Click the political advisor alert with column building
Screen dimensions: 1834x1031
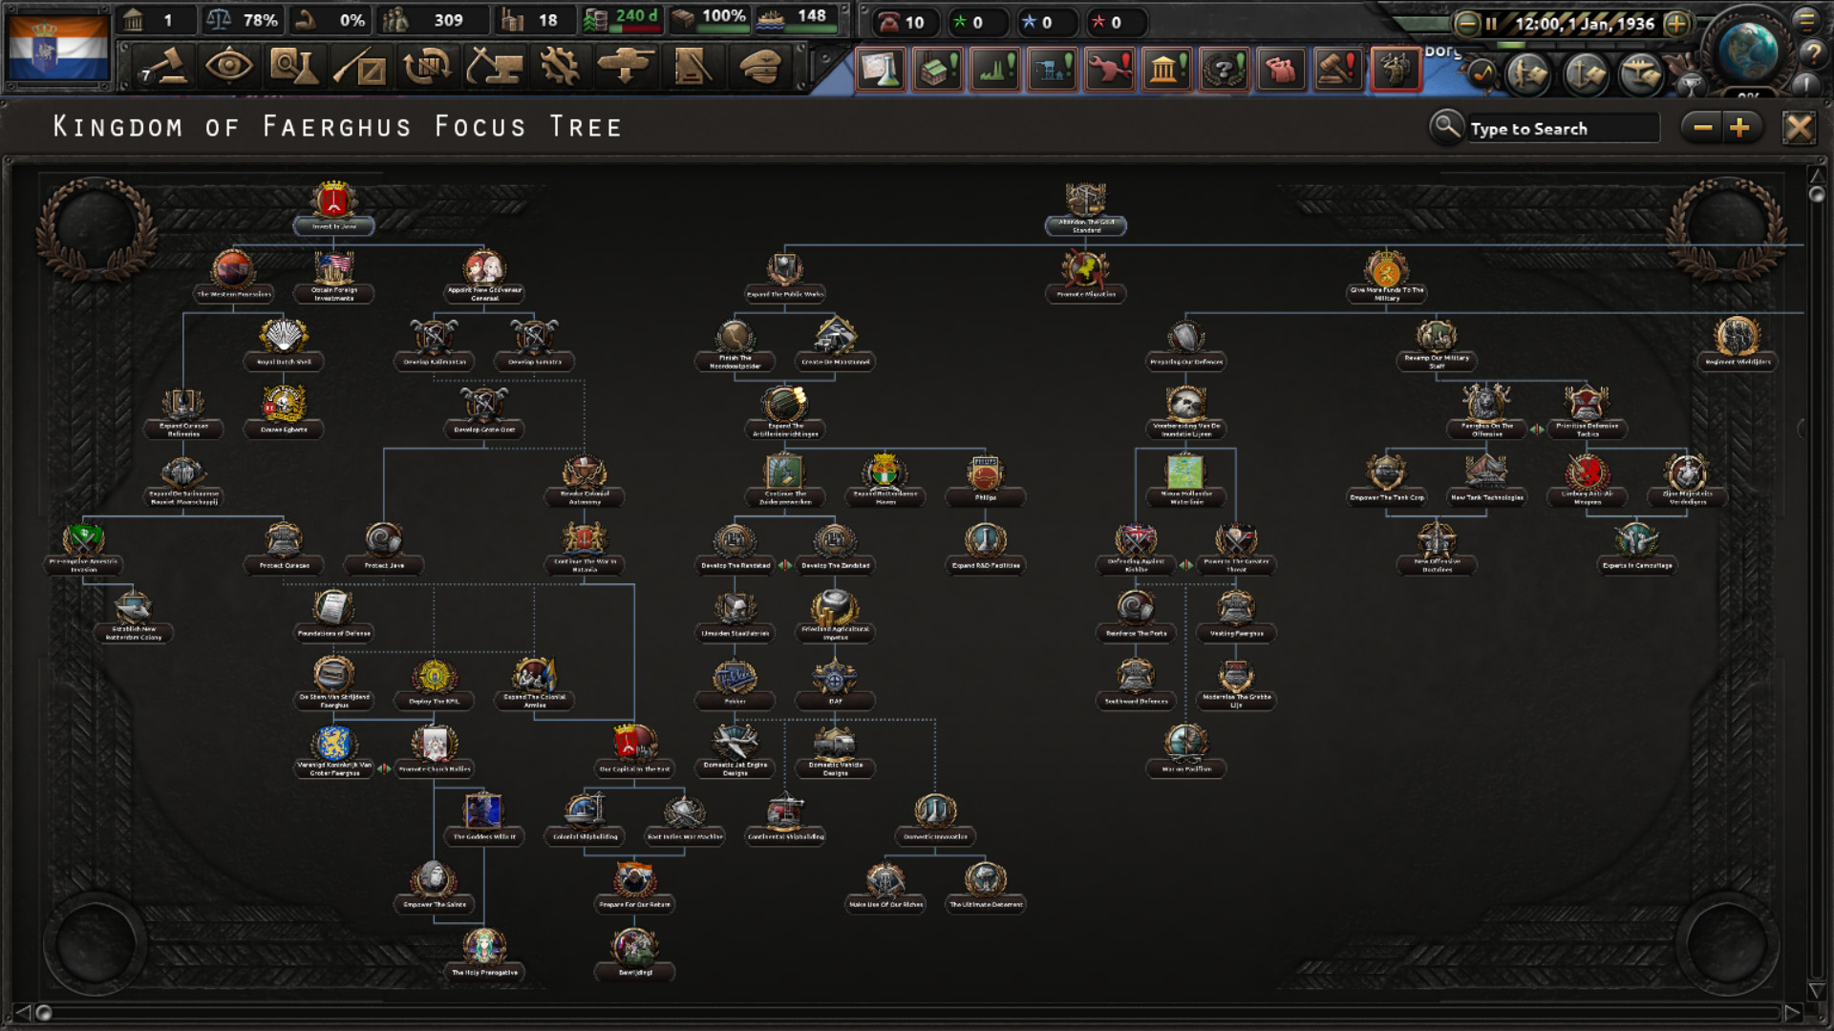pyautogui.click(x=1165, y=69)
